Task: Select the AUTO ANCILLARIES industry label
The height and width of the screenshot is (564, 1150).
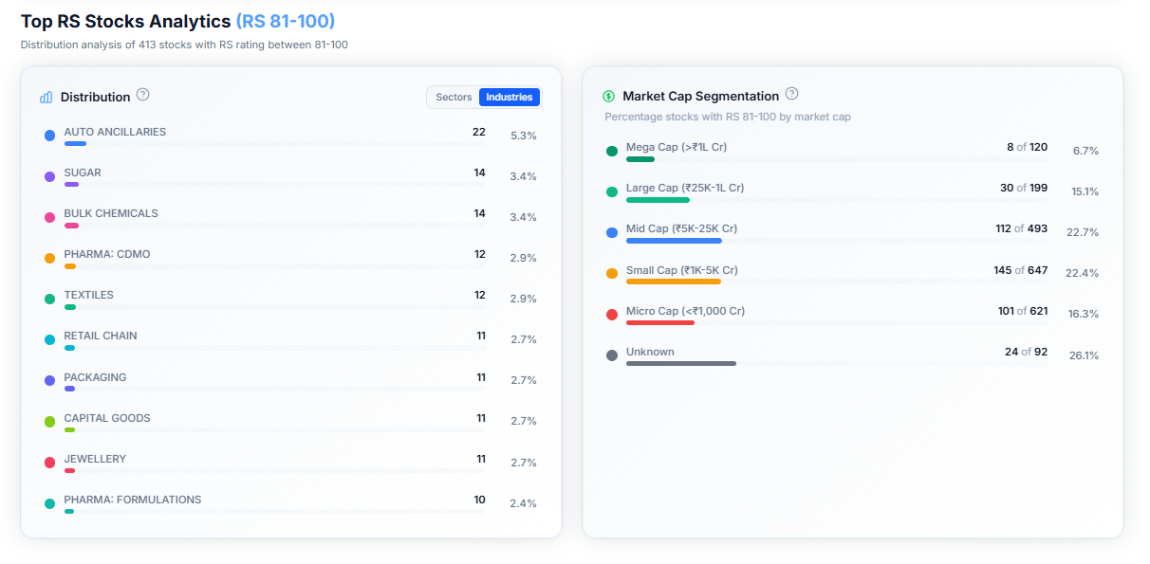Action: coord(115,132)
